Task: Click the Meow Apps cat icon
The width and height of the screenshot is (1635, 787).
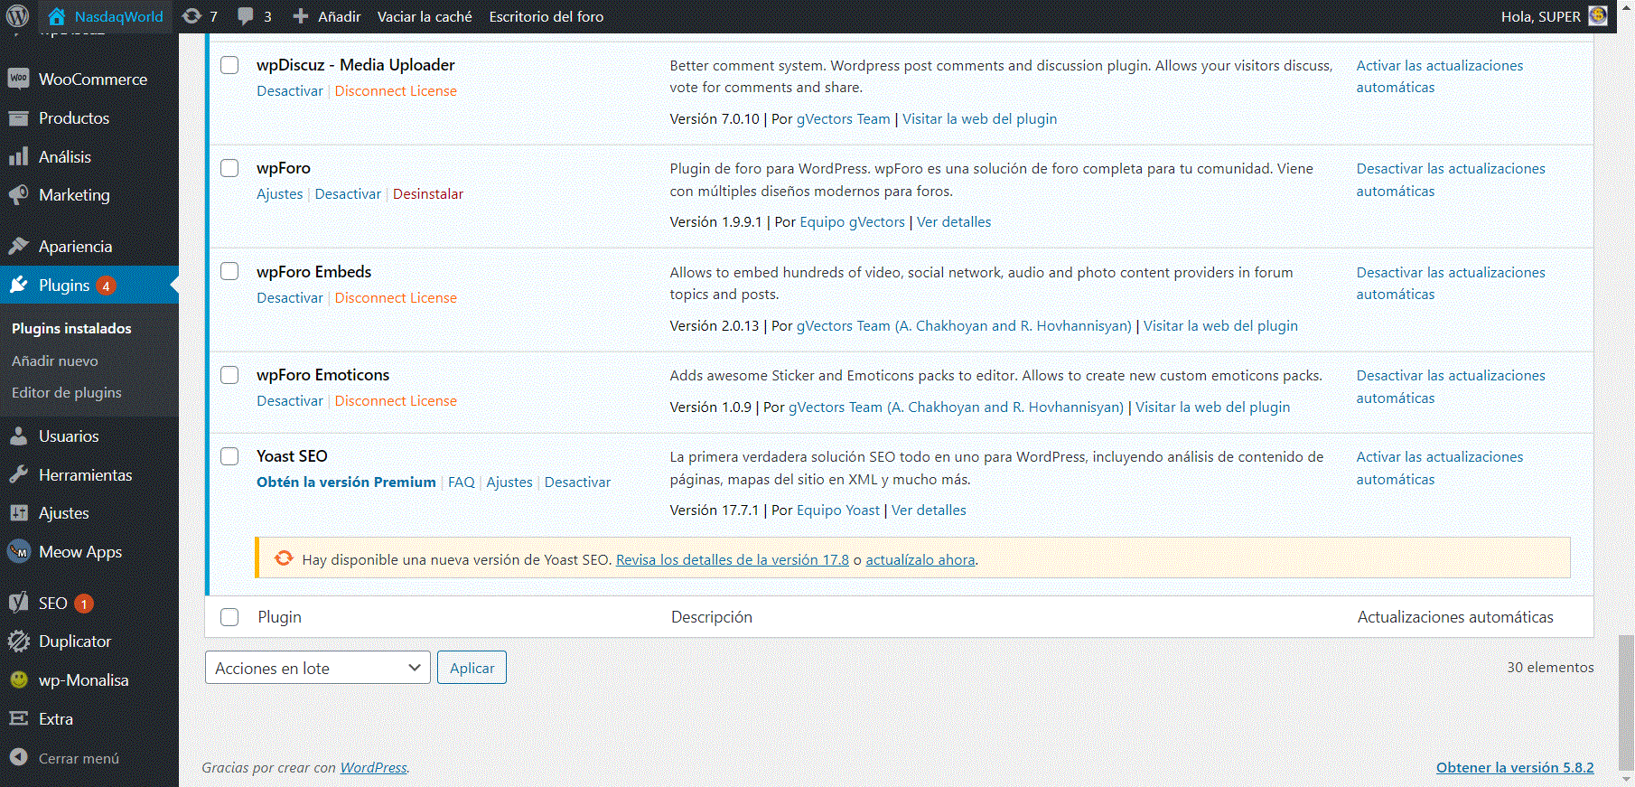Action: [x=18, y=551]
